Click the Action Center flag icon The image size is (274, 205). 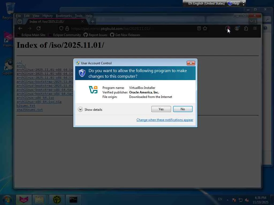coord(234,200)
